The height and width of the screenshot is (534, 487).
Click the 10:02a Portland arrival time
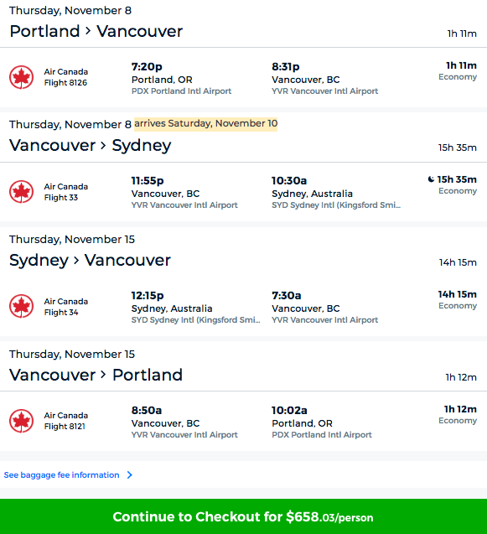coord(289,411)
